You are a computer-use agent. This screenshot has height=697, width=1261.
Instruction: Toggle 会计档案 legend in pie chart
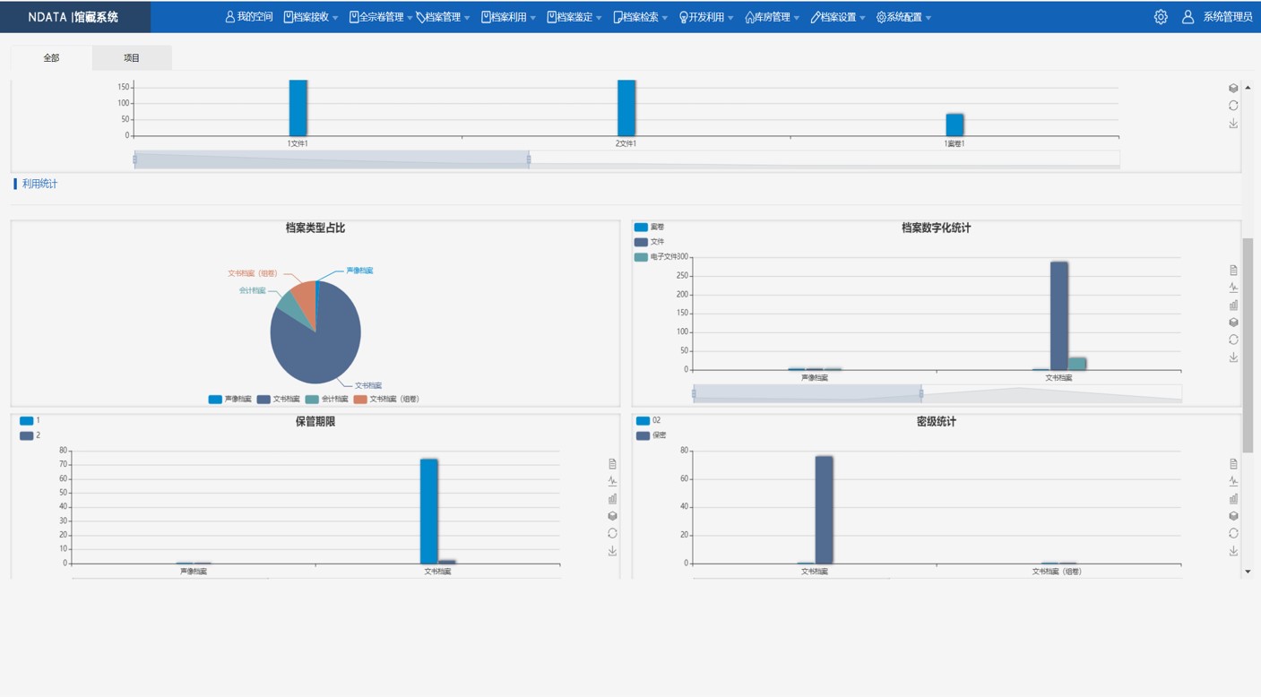tap(327, 400)
